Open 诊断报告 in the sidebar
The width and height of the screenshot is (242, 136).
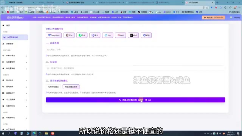click(10, 44)
